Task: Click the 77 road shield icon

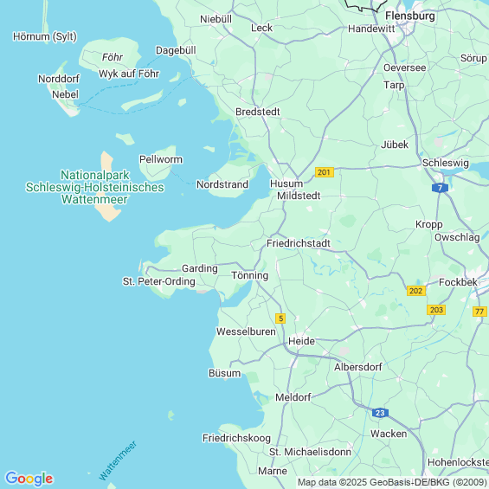Action: pos(479,312)
